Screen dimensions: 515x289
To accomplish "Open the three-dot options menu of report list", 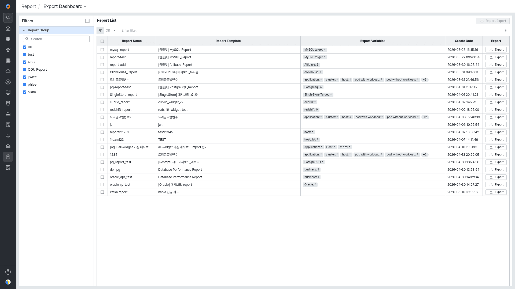I will 506,31.
